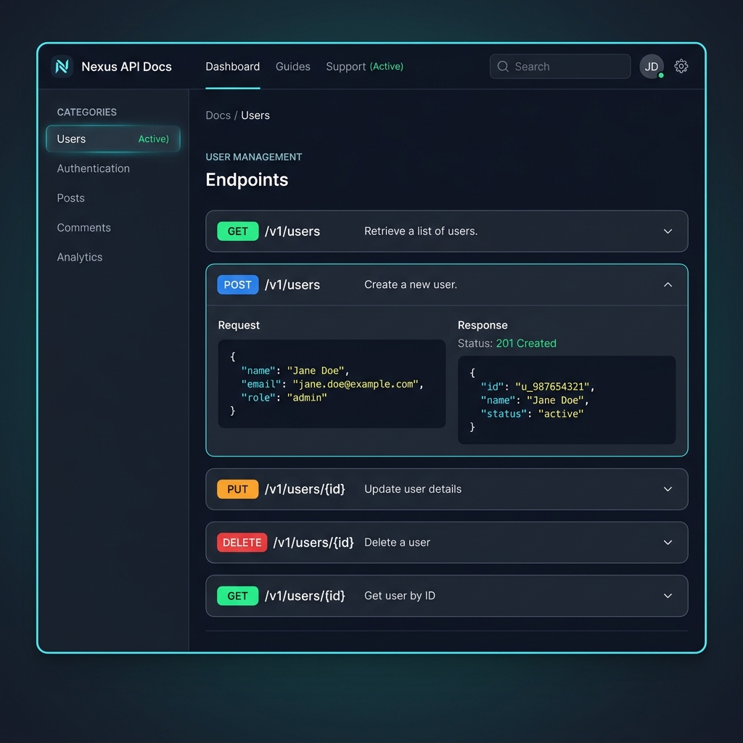This screenshot has width=743, height=743.
Task: Expand the Delete a user endpoint
Action: [x=668, y=543]
